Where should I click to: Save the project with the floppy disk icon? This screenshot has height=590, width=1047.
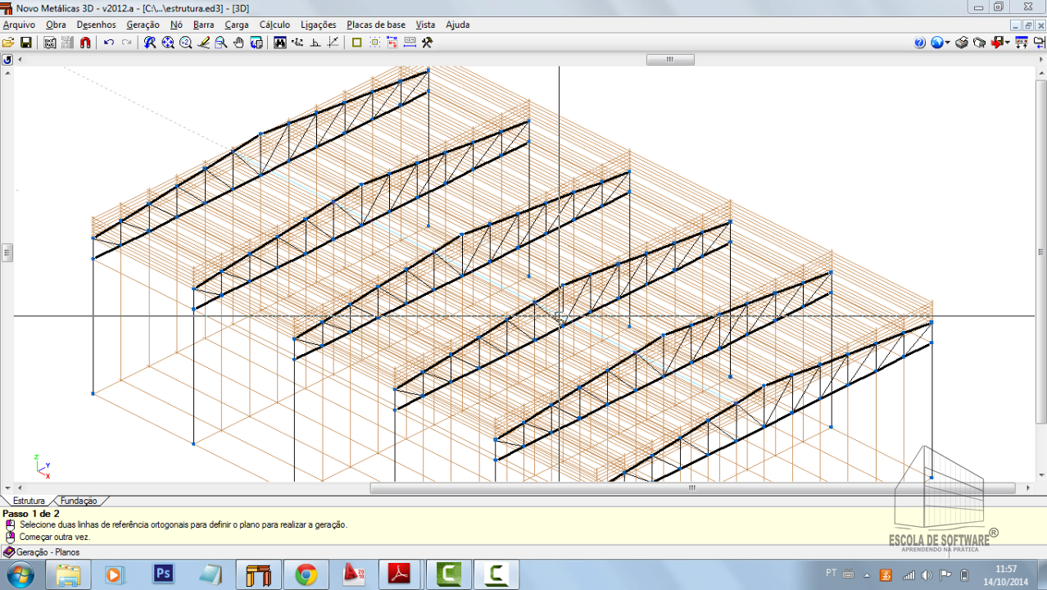click(x=26, y=43)
